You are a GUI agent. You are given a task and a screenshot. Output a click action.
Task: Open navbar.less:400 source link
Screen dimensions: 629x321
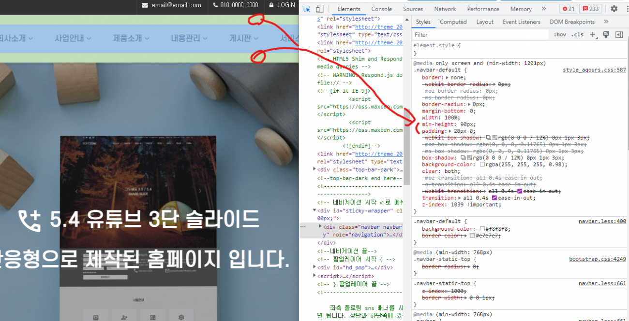[x=602, y=222]
